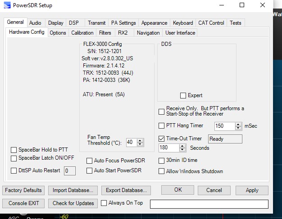Click the S/N: 1512-1201 text

tap(105, 51)
